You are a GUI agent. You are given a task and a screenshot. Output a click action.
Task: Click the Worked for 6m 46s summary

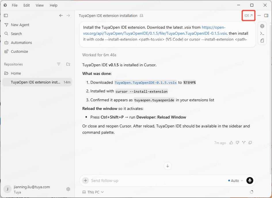click(x=99, y=55)
